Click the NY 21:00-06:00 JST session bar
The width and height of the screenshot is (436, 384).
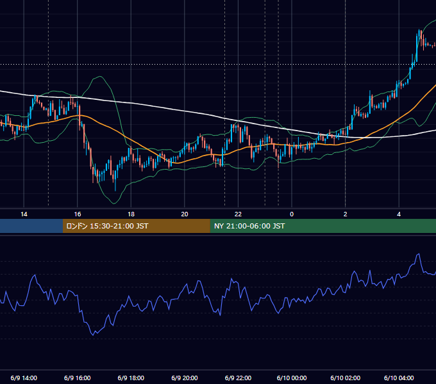[x=323, y=226]
